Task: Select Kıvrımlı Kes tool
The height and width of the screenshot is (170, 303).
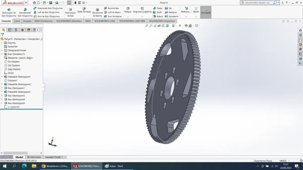Action: (111, 8)
